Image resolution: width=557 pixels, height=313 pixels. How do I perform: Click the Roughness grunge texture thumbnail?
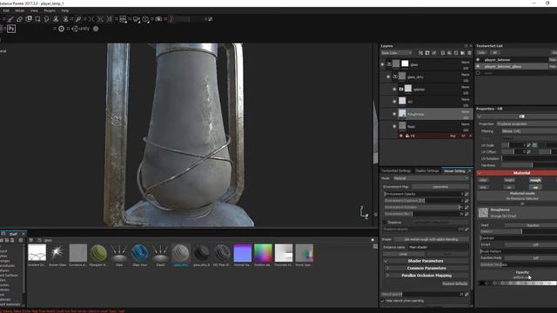tap(483, 212)
